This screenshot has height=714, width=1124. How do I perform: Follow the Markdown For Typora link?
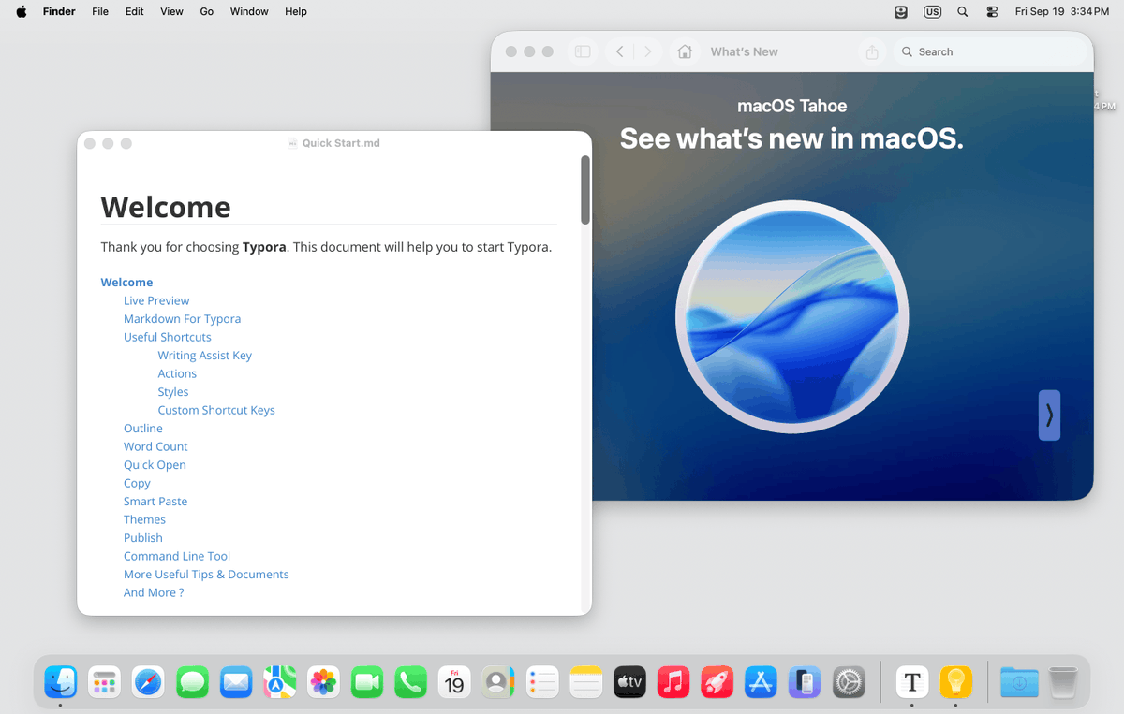182,319
